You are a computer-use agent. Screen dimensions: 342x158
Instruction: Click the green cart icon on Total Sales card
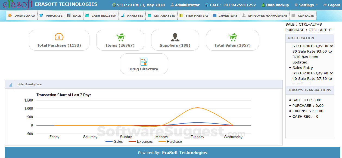(x=232, y=37)
